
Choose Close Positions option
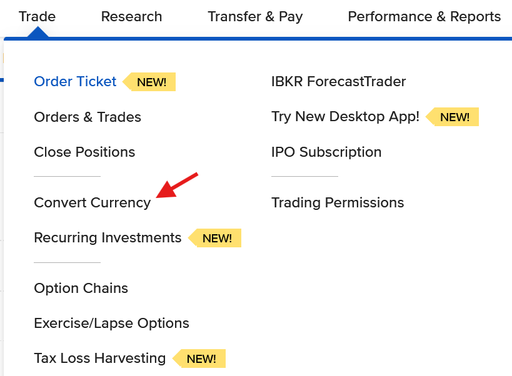[x=84, y=152]
